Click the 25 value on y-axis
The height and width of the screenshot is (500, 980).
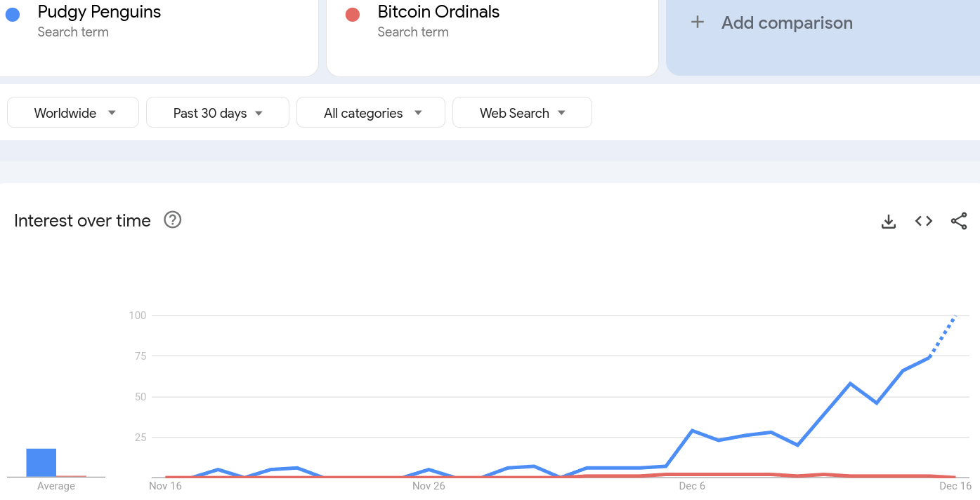tap(141, 438)
